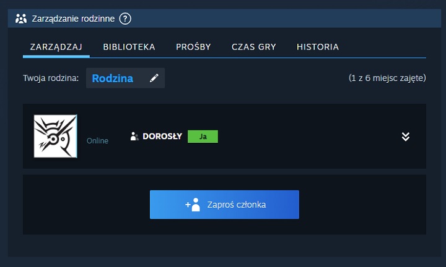The height and width of the screenshot is (267, 446).
Task: Click the DOROSŁY role label
Action: coord(162,137)
